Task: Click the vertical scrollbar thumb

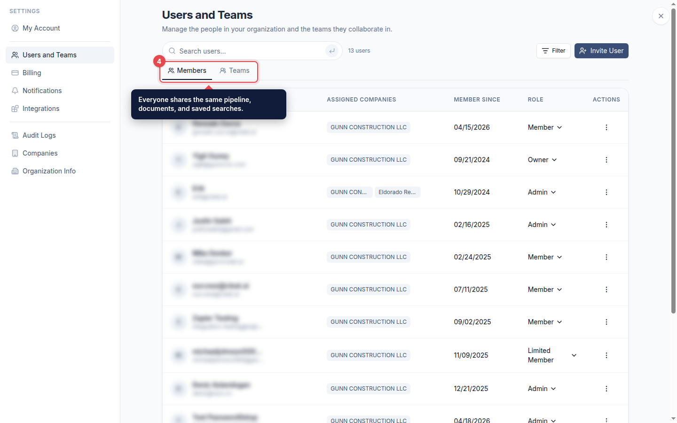Action: pos(673,161)
